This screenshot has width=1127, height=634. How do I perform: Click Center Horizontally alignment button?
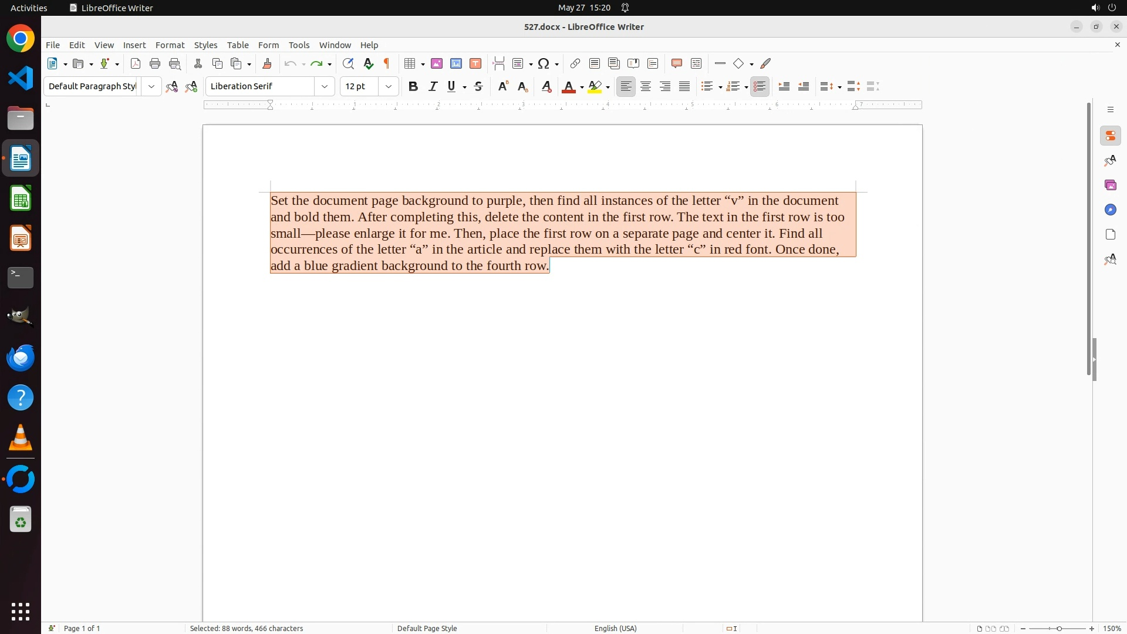tap(646, 86)
